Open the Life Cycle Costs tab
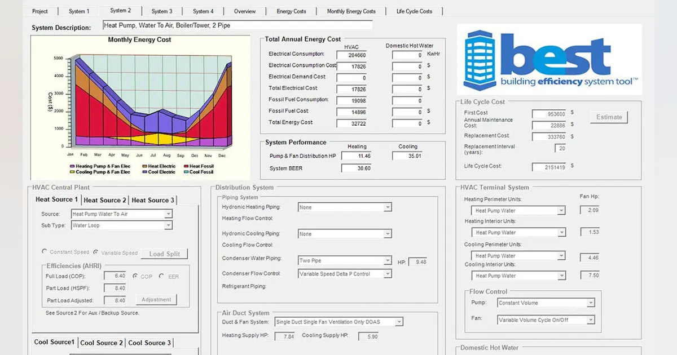Image resolution: width=677 pixels, height=355 pixels. (x=414, y=11)
